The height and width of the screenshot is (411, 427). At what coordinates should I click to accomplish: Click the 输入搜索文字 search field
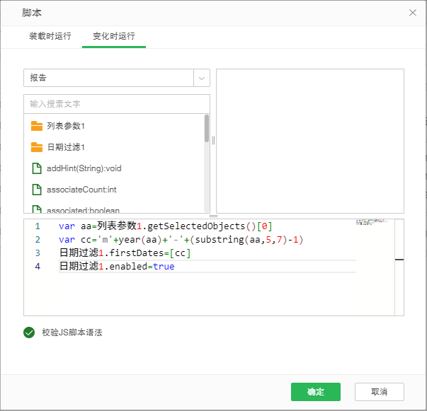(117, 104)
